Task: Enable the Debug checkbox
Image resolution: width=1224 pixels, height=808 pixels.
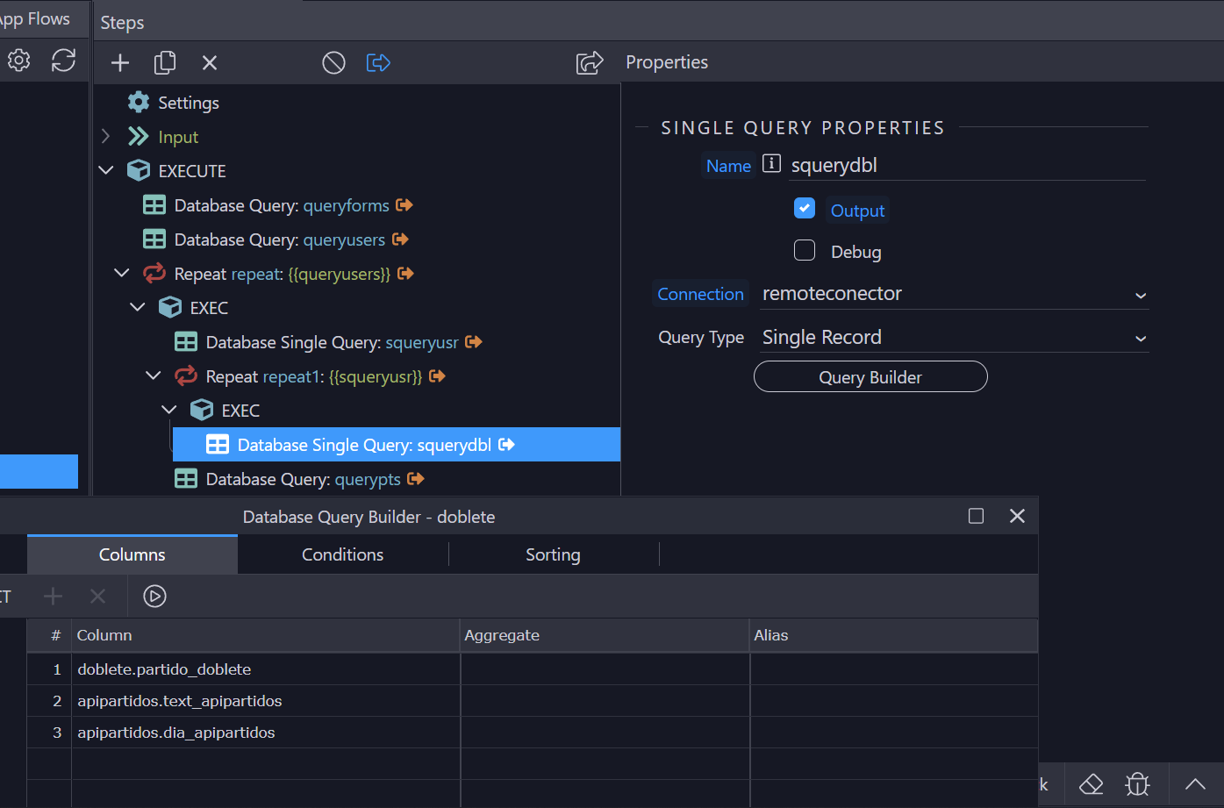Action: pos(805,251)
